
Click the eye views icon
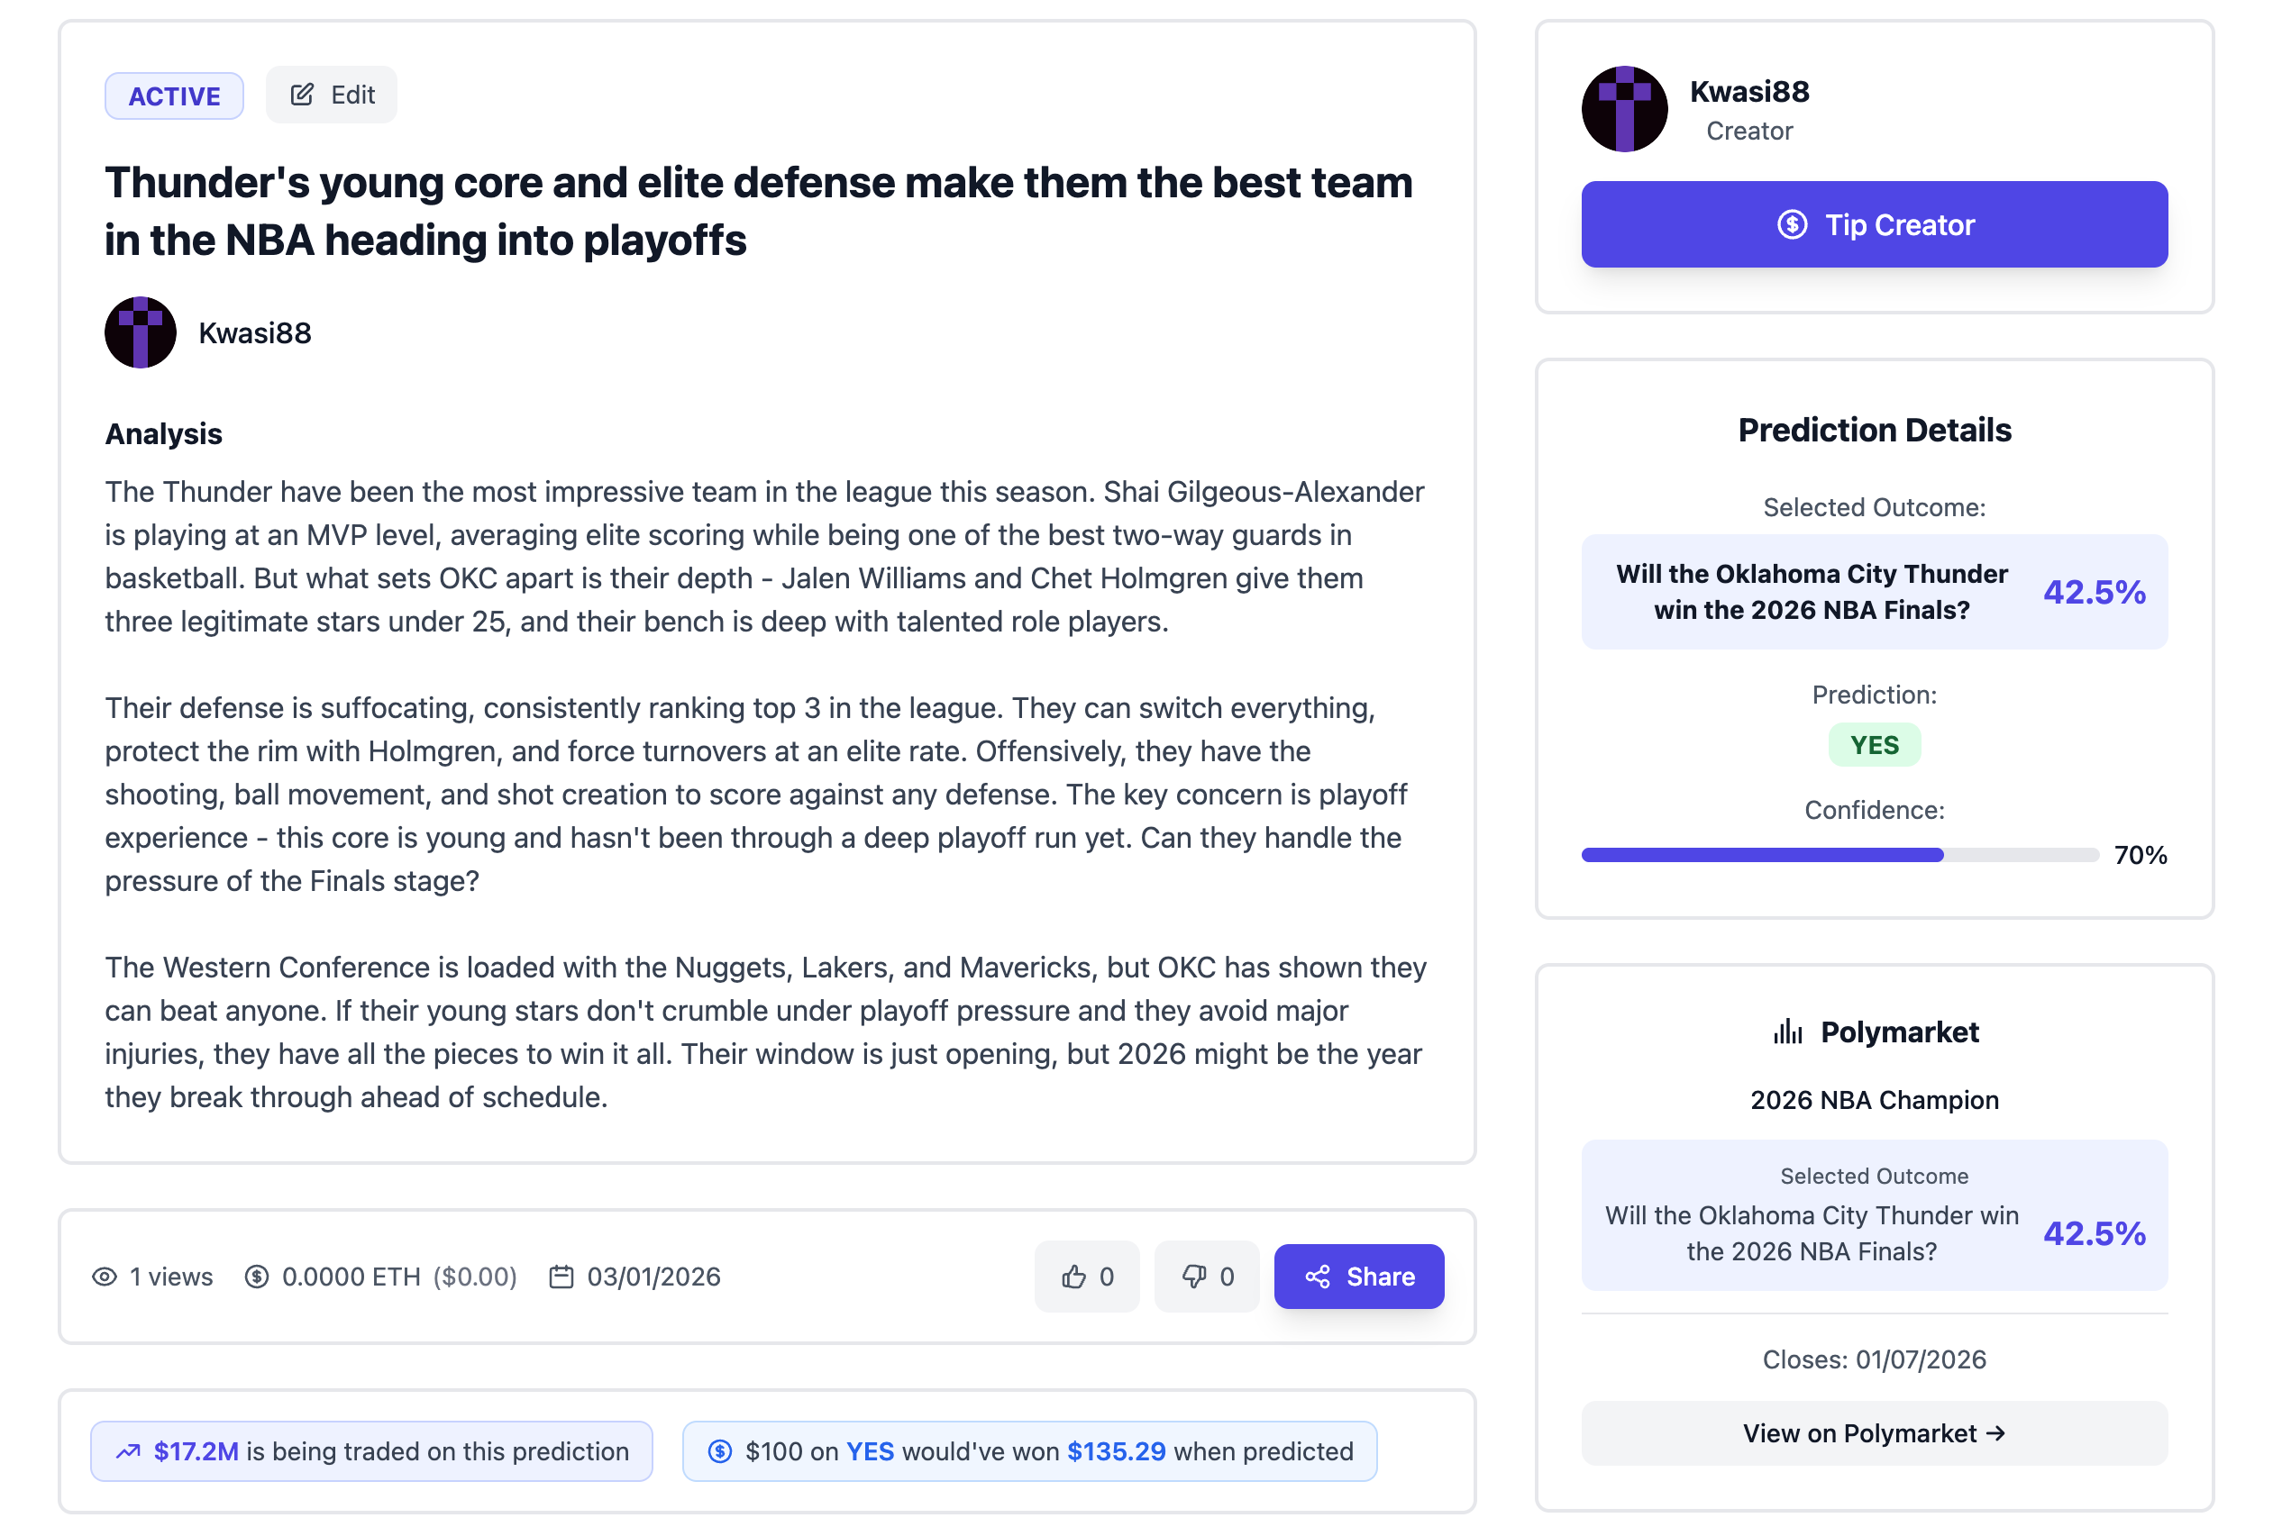point(104,1276)
